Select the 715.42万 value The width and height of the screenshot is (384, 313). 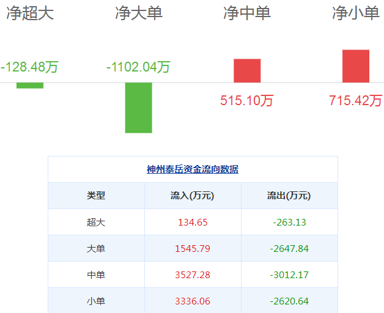click(355, 100)
